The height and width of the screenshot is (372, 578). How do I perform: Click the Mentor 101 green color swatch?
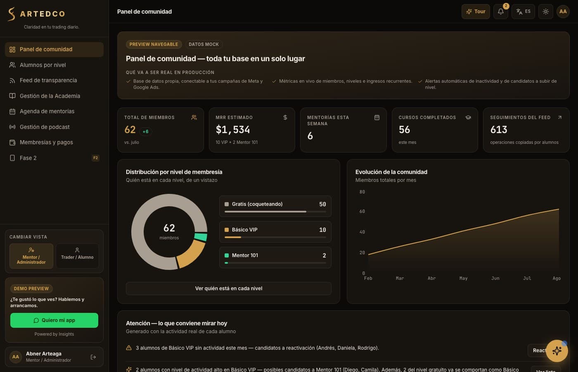pos(227,255)
